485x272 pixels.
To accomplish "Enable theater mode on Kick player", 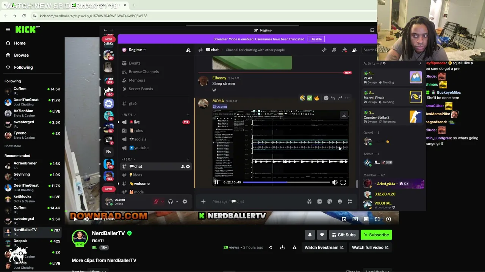I will 366,219.
